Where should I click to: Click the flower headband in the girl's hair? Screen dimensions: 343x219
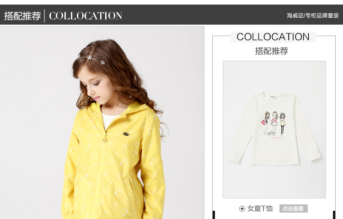point(91,59)
